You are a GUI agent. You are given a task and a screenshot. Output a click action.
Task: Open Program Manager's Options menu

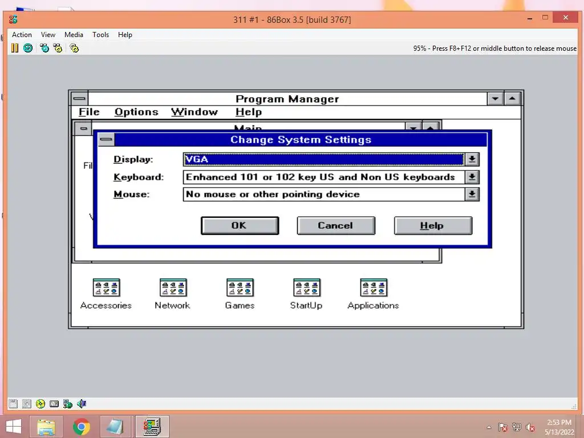pyautogui.click(x=136, y=112)
